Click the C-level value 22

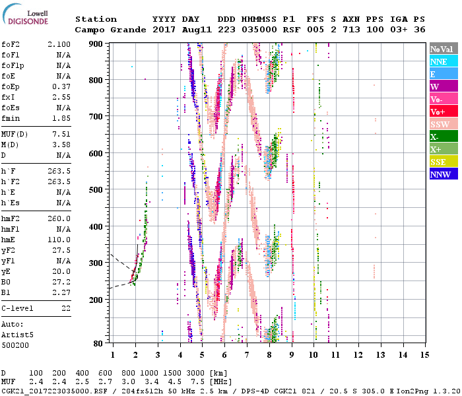66,308
